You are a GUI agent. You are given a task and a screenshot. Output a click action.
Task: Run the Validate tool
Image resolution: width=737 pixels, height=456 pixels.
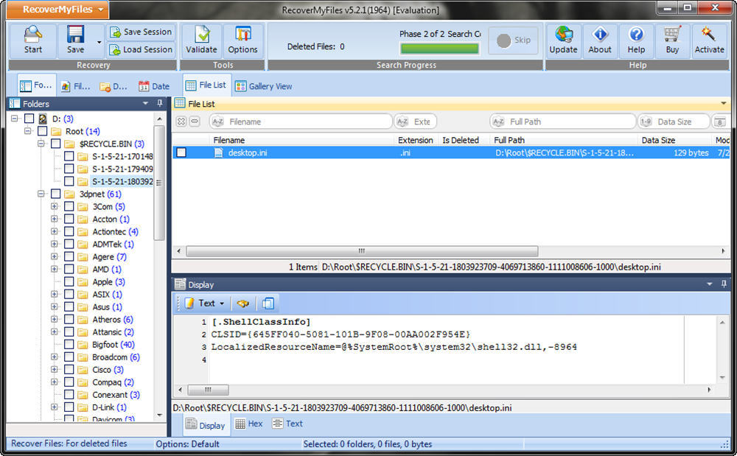pyautogui.click(x=201, y=41)
